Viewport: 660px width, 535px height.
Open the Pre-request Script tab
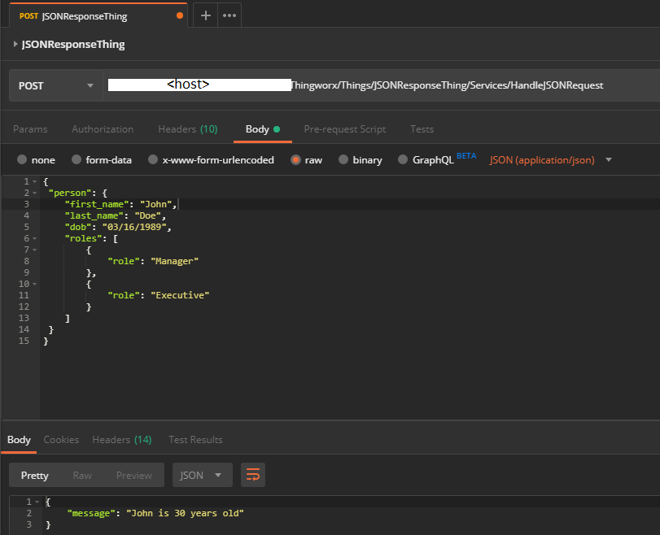tap(344, 129)
